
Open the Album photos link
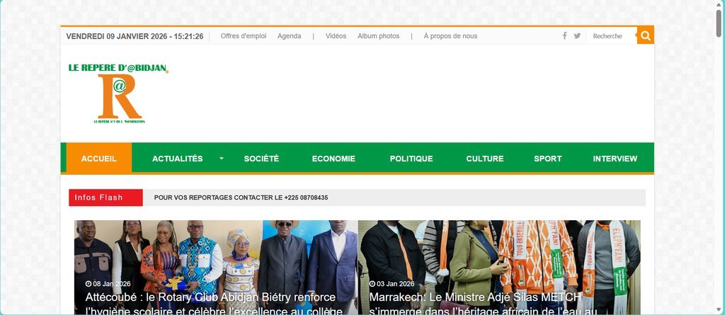click(x=378, y=36)
